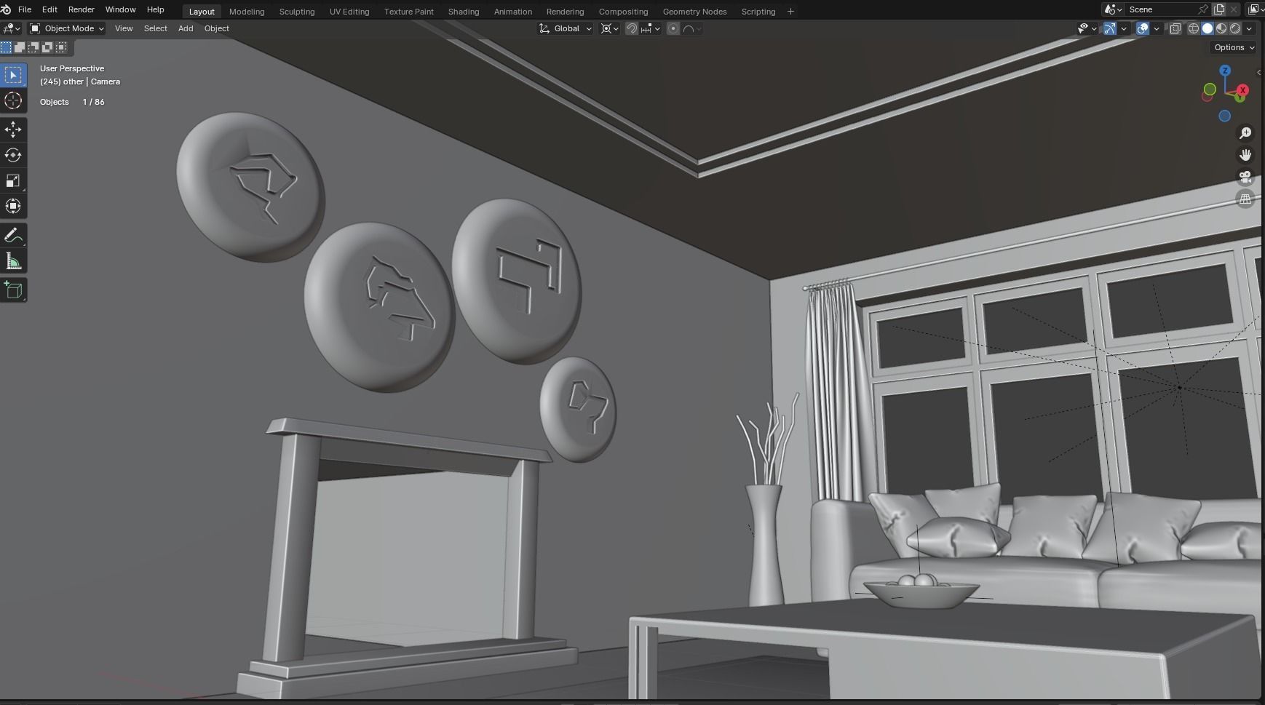Click the Blender logo icon

[6, 9]
